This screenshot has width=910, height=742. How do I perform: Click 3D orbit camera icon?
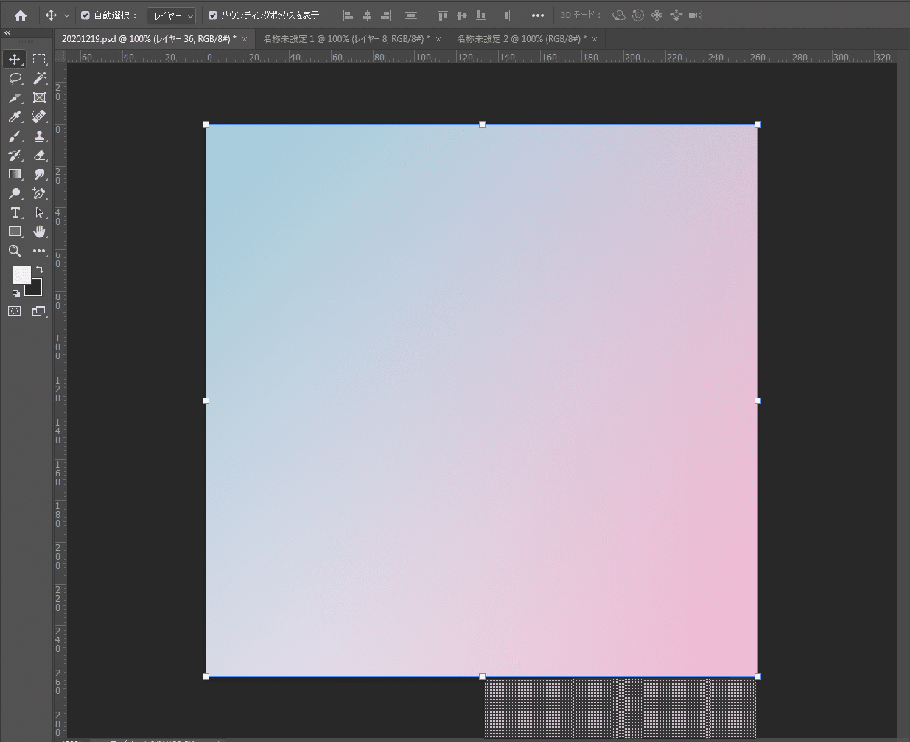tap(619, 15)
